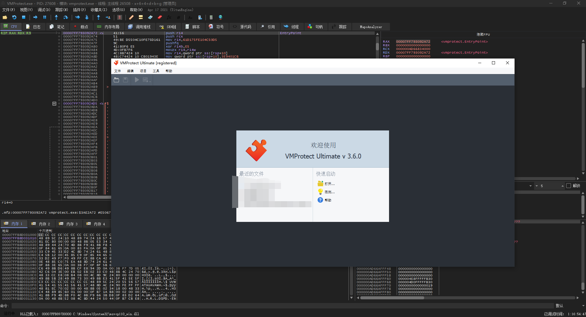The width and height of the screenshot is (586, 317).
Task: Click the registers panel vertical scrollbar
Action: tap(583, 107)
